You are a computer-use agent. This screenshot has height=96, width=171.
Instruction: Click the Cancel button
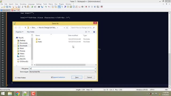tap(89, 77)
